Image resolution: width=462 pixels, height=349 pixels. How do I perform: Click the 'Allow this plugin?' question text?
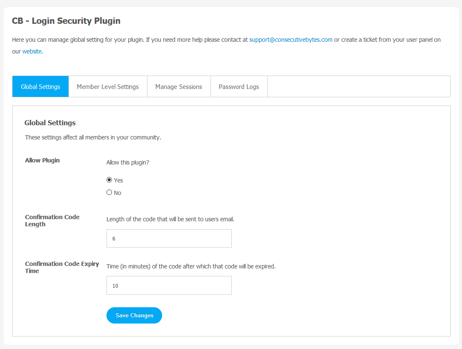coord(128,162)
